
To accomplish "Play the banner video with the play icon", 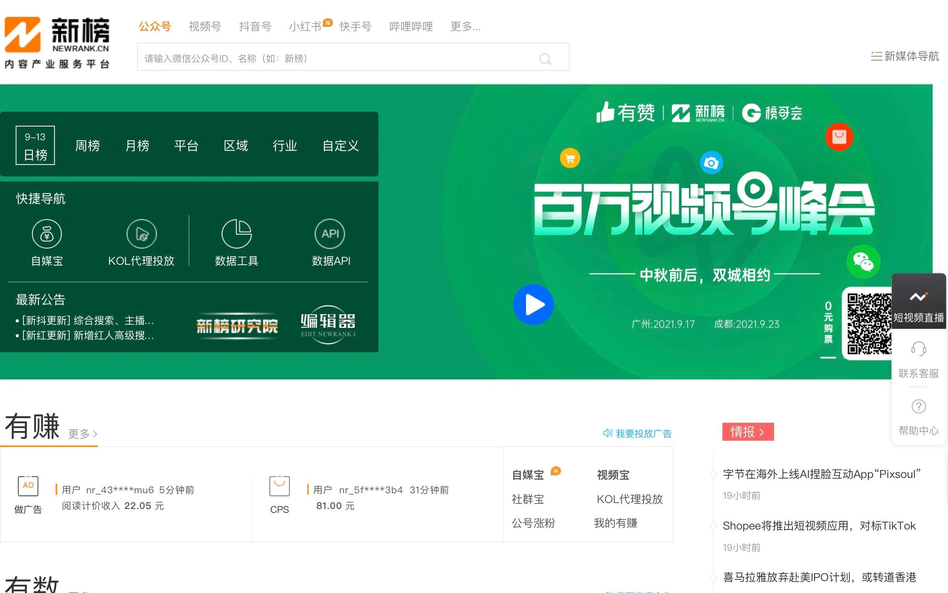I will click(x=533, y=304).
